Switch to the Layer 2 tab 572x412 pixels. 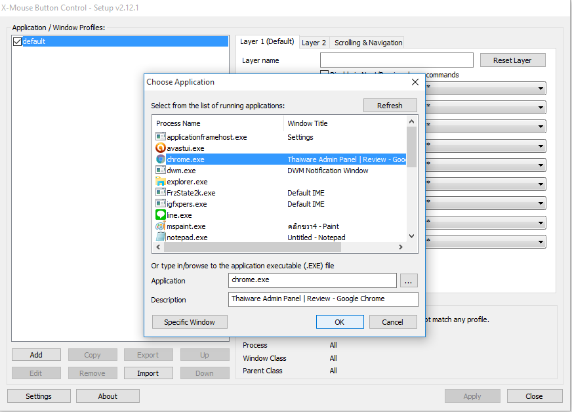pos(314,43)
